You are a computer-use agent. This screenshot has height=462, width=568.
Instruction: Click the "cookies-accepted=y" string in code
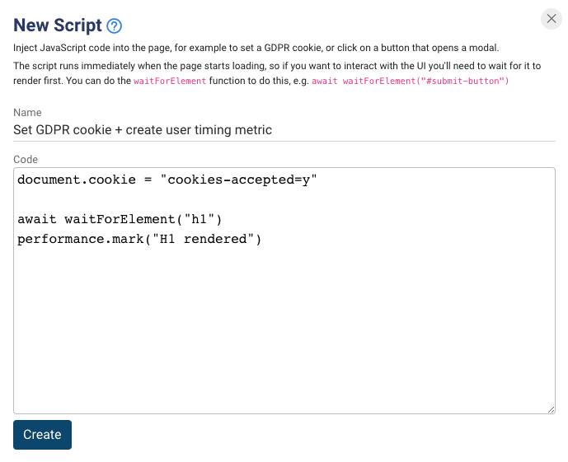[239, 180]
